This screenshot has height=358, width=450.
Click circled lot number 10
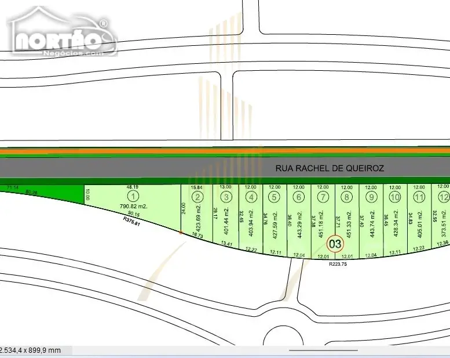(x=395, y=197)
